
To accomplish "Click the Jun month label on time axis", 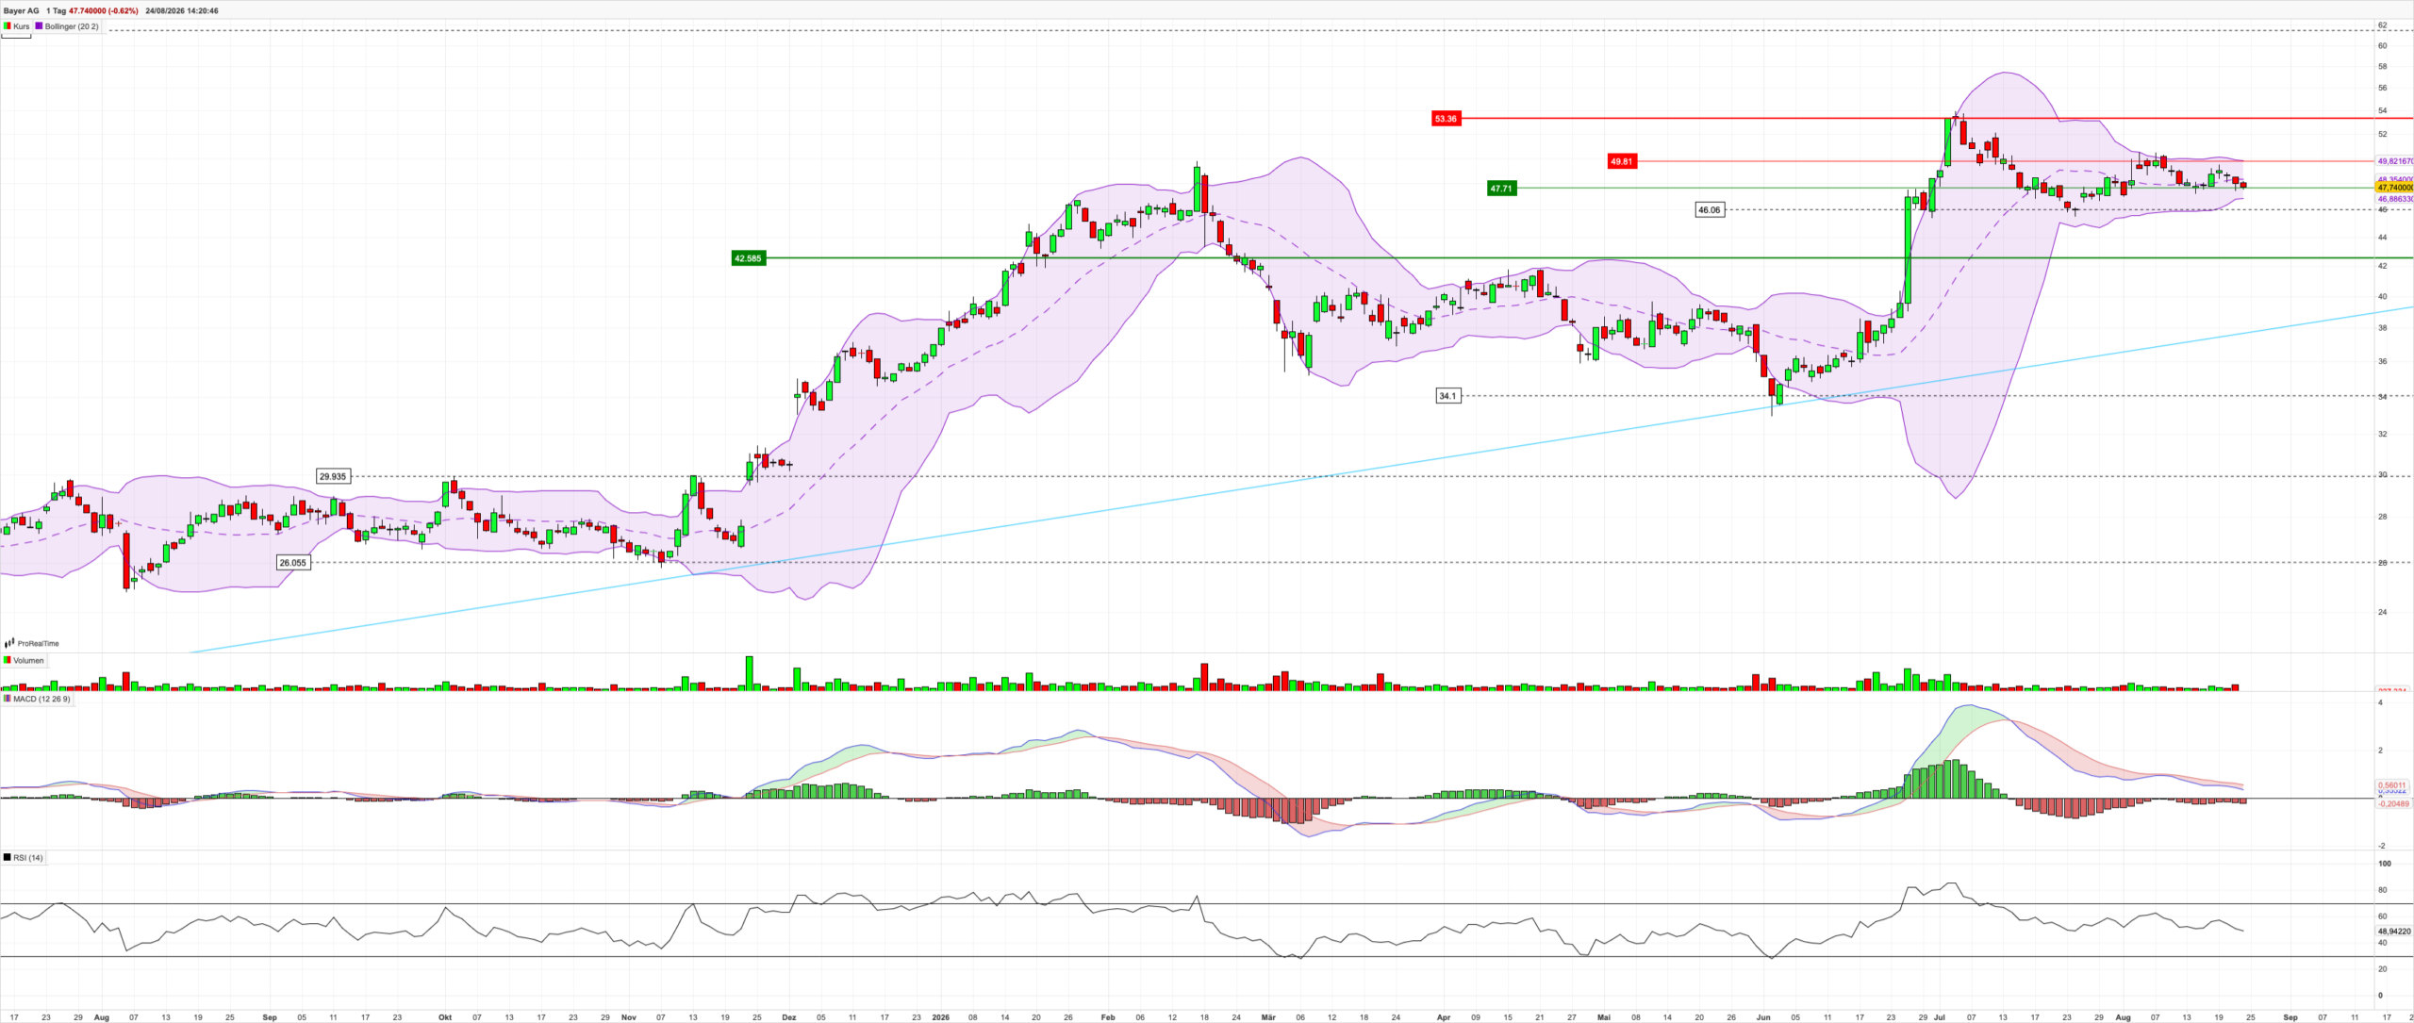I will 1763,1017.
